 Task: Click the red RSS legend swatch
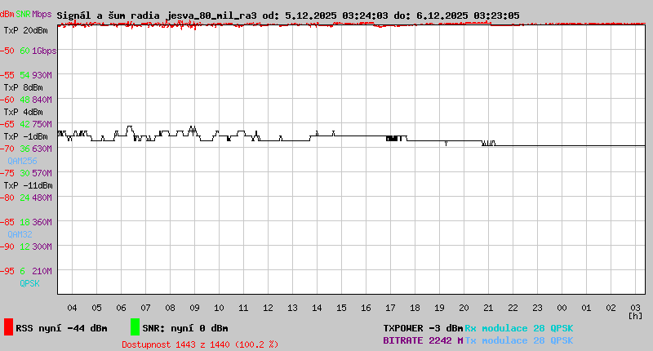coord(8,327)
